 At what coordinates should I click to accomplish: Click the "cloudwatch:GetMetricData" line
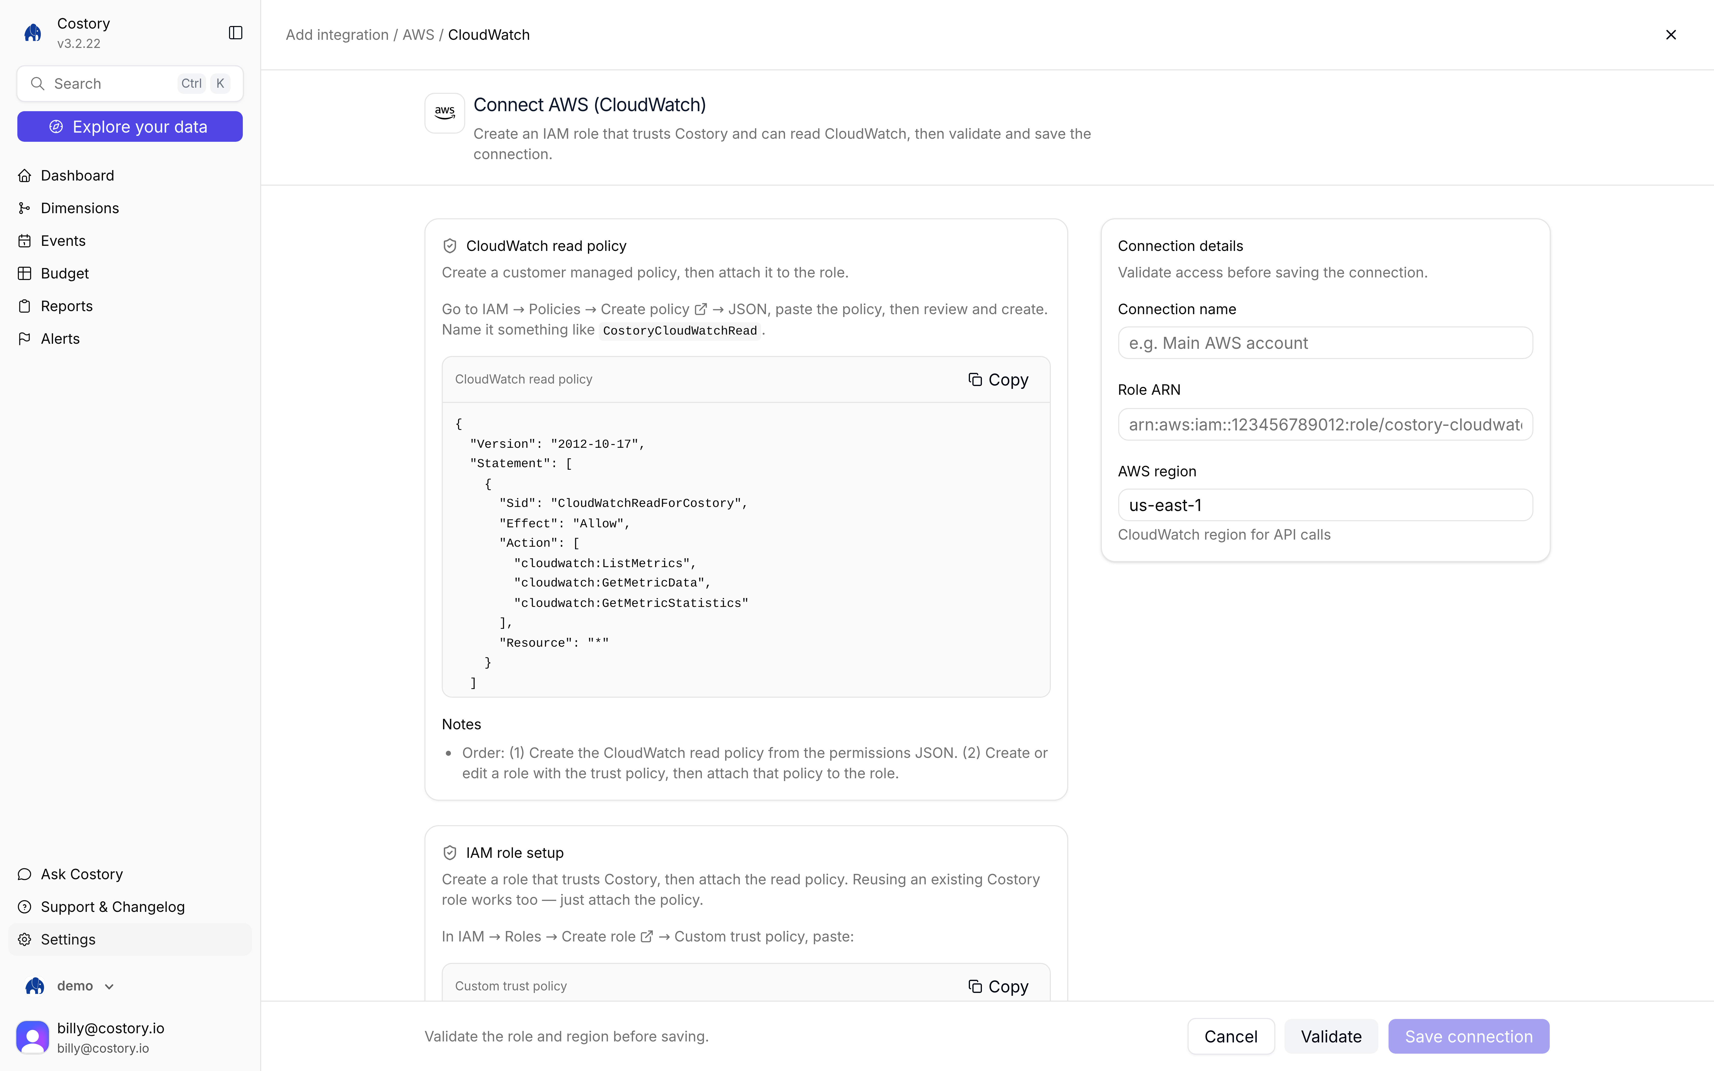coord(613,583)
